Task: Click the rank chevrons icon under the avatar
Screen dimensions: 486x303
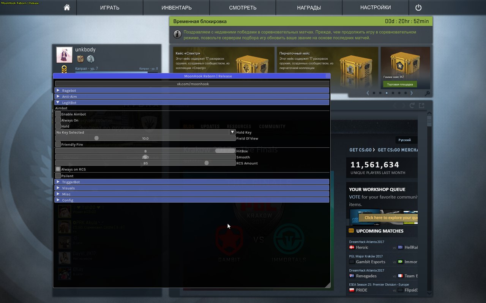Action: click(65, 69)
